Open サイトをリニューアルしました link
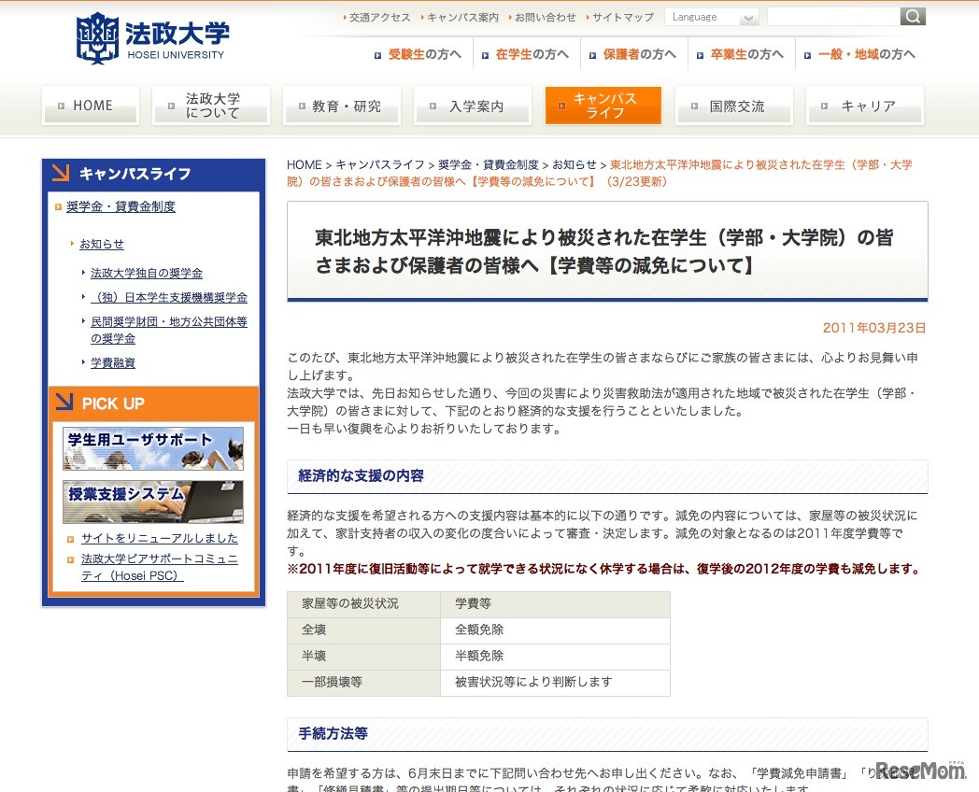Image resolution: width=979 pixels, height=792 pixels. tap(160, 538)
